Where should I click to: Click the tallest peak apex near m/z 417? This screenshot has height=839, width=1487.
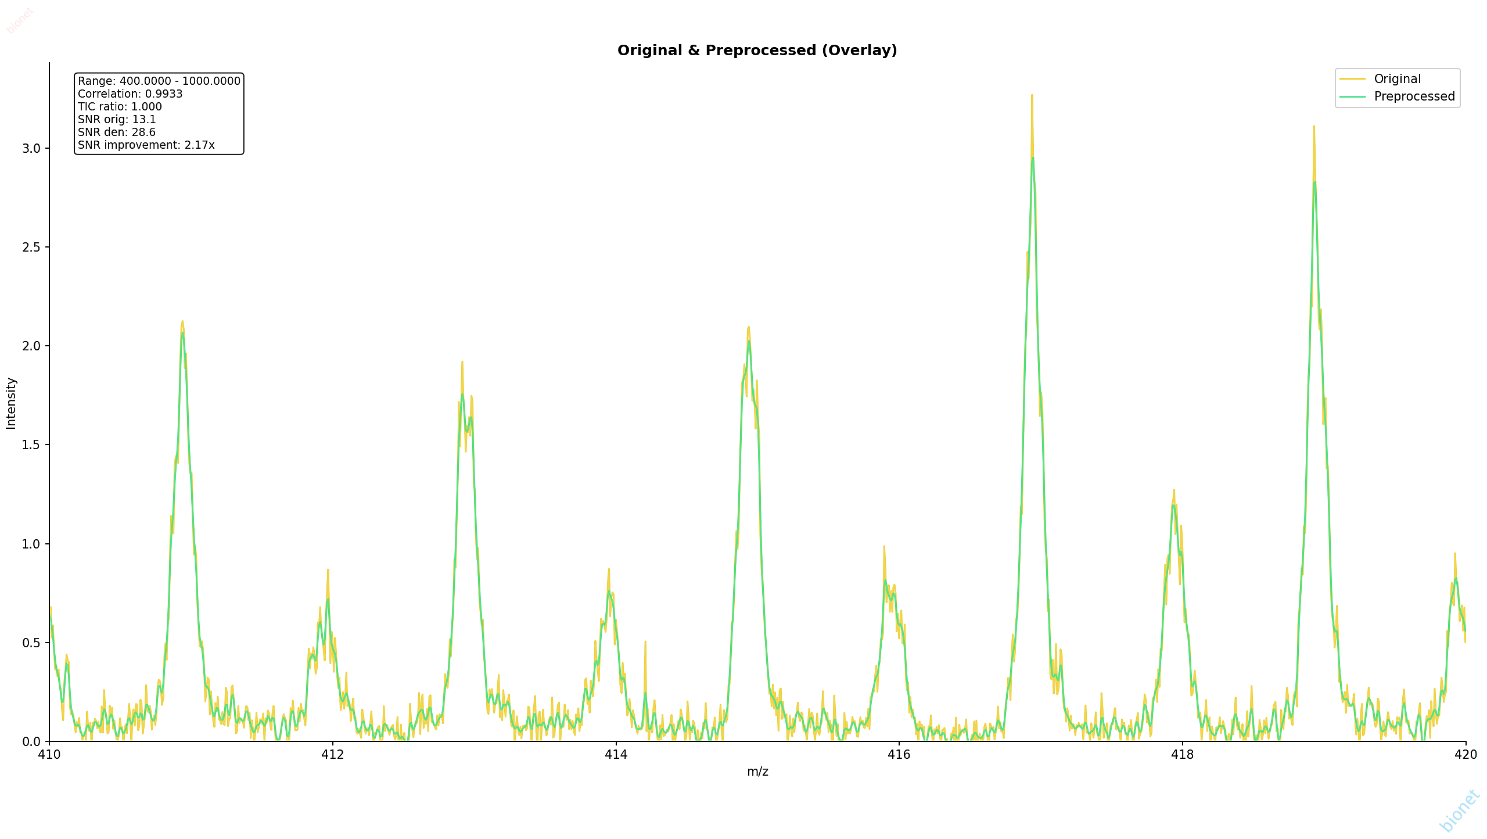point(1032,95)
